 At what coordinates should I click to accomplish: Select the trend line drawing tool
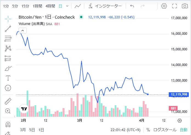coord(8,29)
